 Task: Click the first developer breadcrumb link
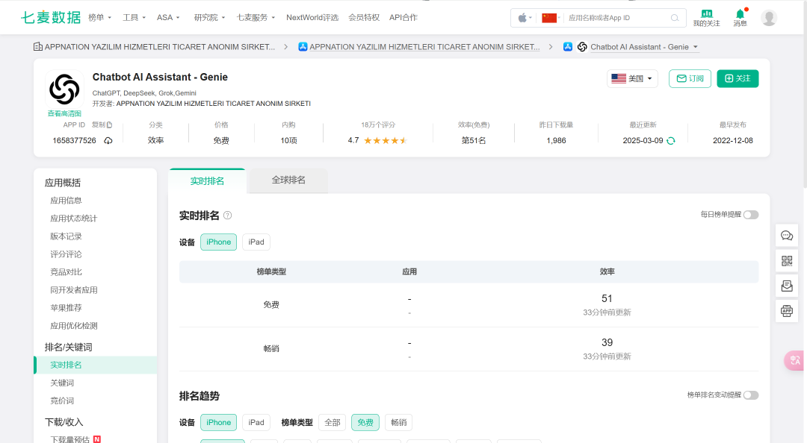(x=160, y=47)
